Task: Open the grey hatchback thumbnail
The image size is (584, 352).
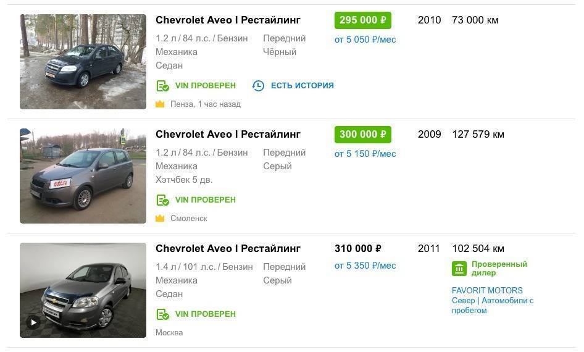Action: (83, 176)
